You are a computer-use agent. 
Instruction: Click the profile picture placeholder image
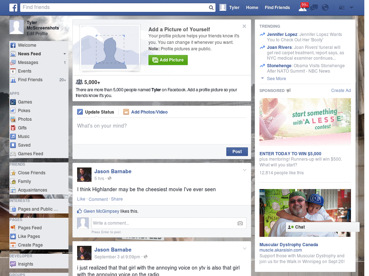tap(110, 48)
